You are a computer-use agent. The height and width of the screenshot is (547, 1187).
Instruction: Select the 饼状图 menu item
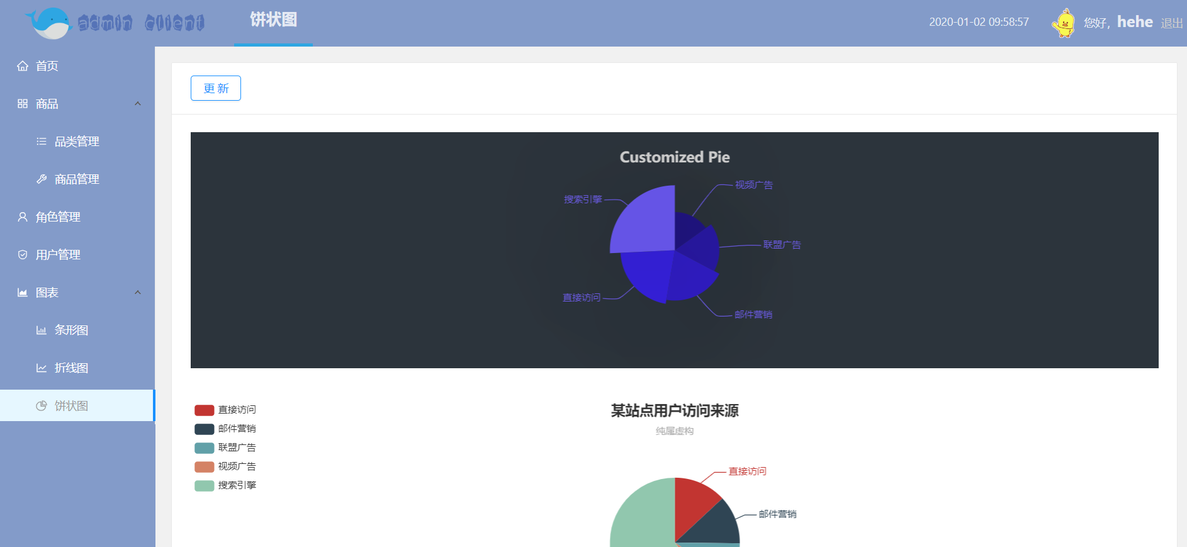coord(77,406)
